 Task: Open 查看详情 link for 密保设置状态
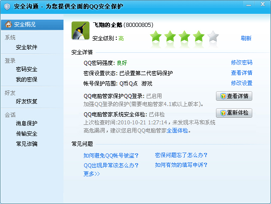click(241, 73)
